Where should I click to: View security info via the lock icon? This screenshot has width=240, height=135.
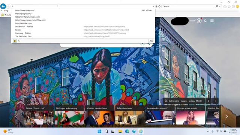156,6
